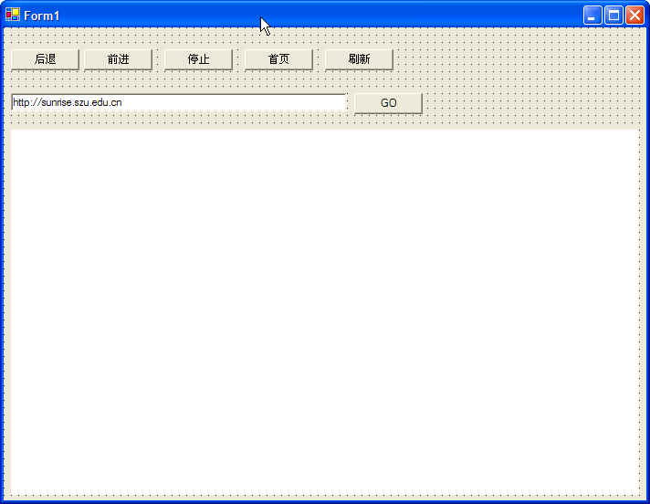The height and width of the screenshot is (504, 650).
Task: Click the 后退 (Back) button
Action: point(45,59)
